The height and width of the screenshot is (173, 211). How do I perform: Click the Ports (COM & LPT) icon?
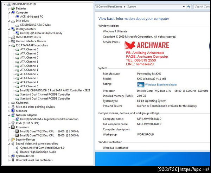click(13, 123)
